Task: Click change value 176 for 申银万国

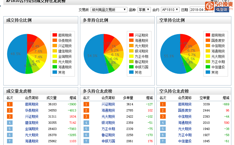Action: (x=150, y=141)
